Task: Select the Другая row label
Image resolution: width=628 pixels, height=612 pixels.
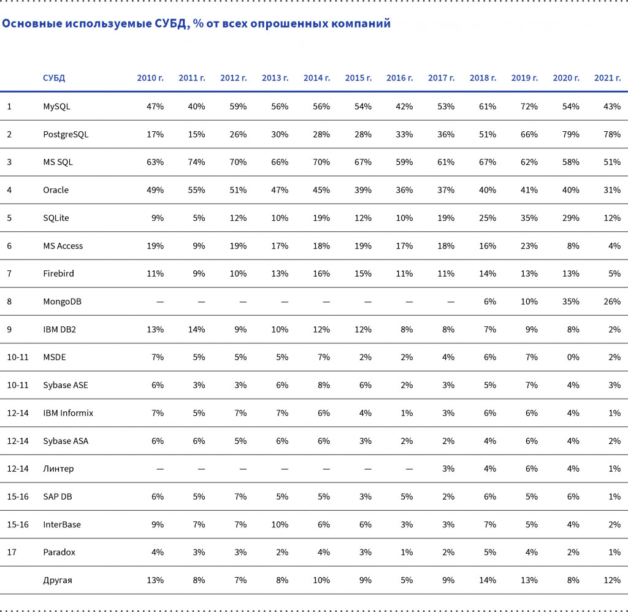Action: tap(58, 580)
